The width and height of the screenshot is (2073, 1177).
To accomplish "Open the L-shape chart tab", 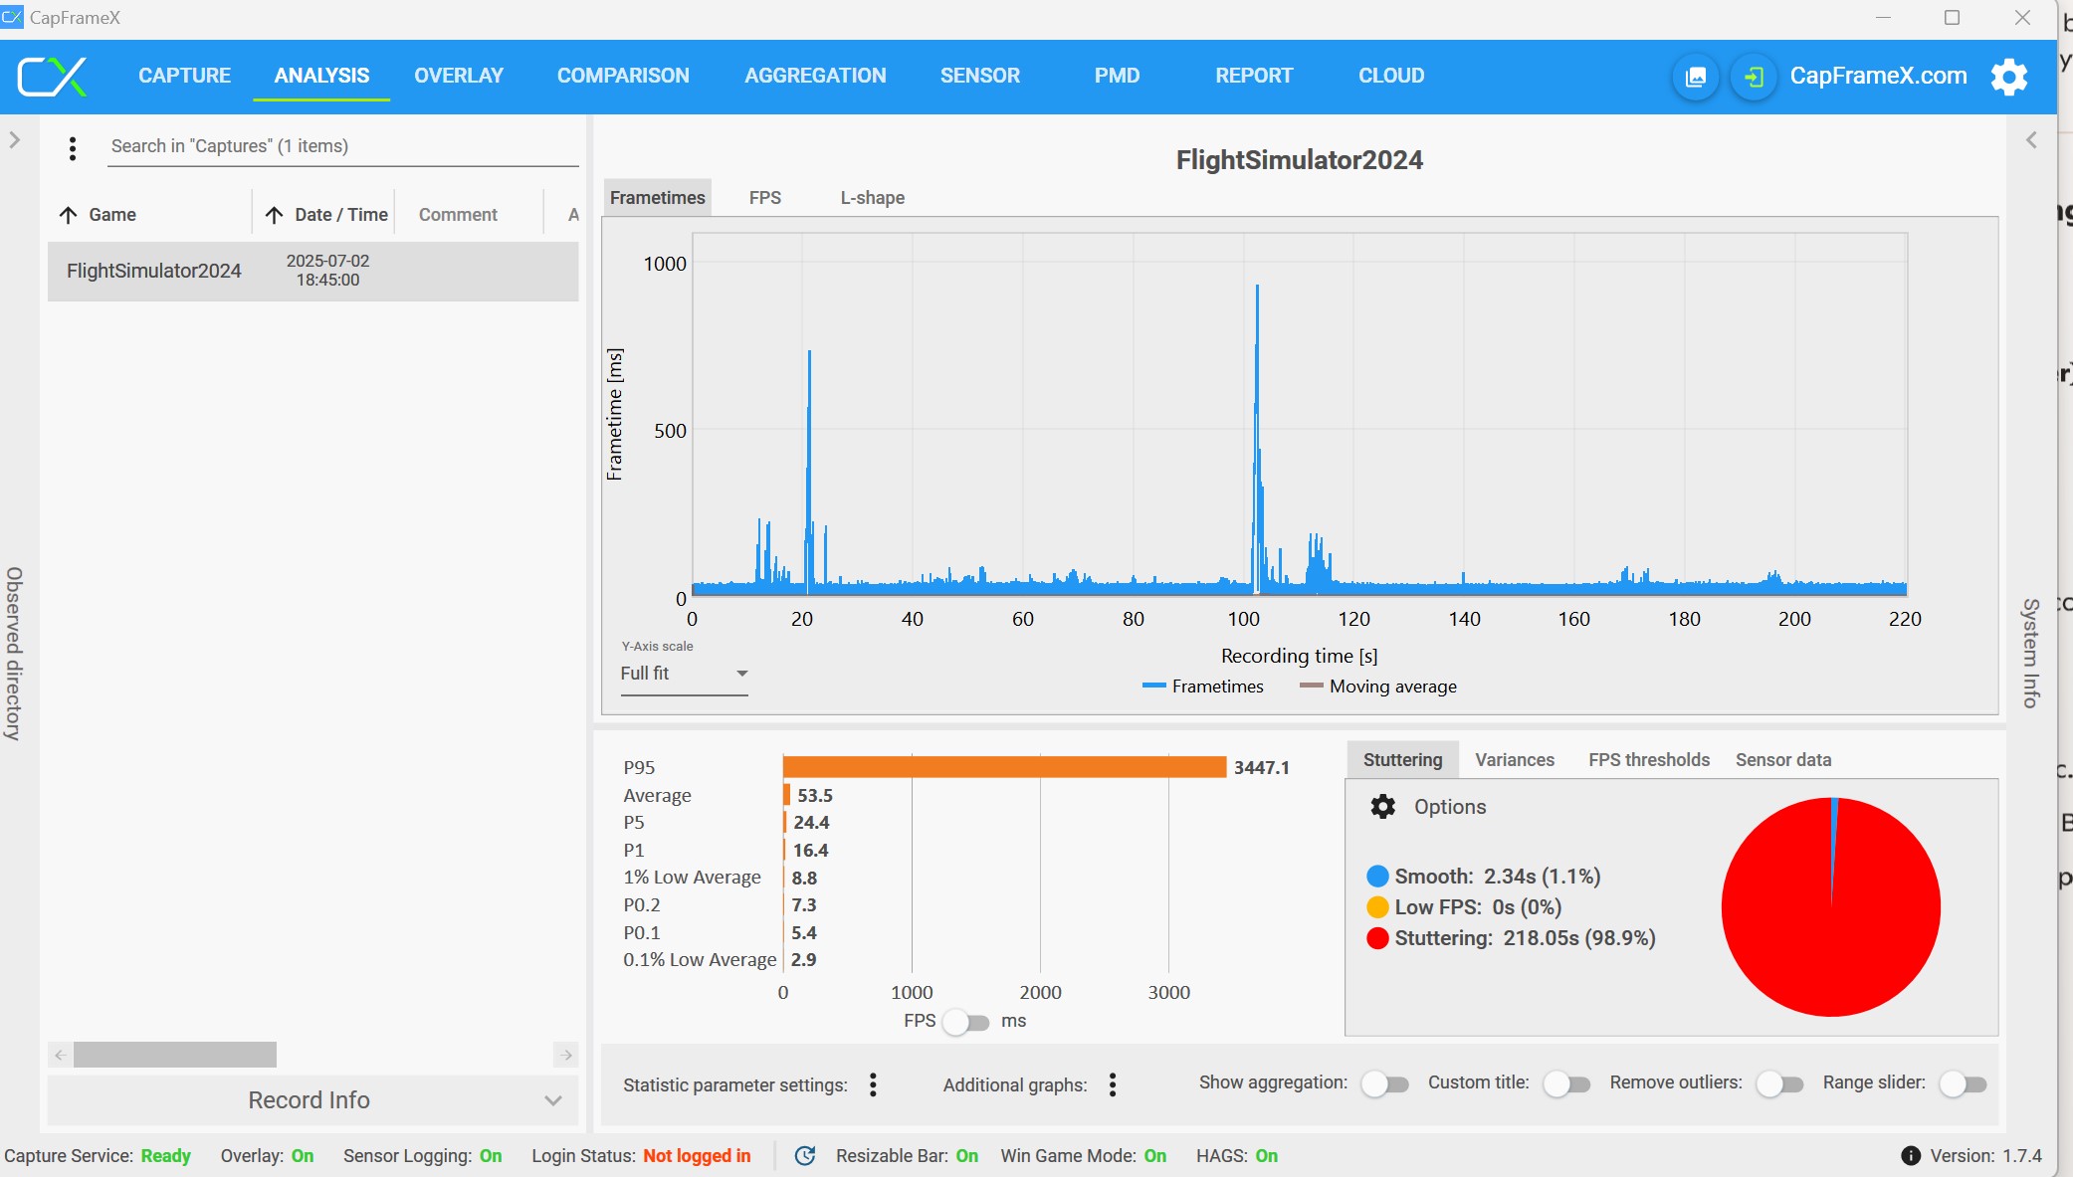I will click(x=872, y=198).
